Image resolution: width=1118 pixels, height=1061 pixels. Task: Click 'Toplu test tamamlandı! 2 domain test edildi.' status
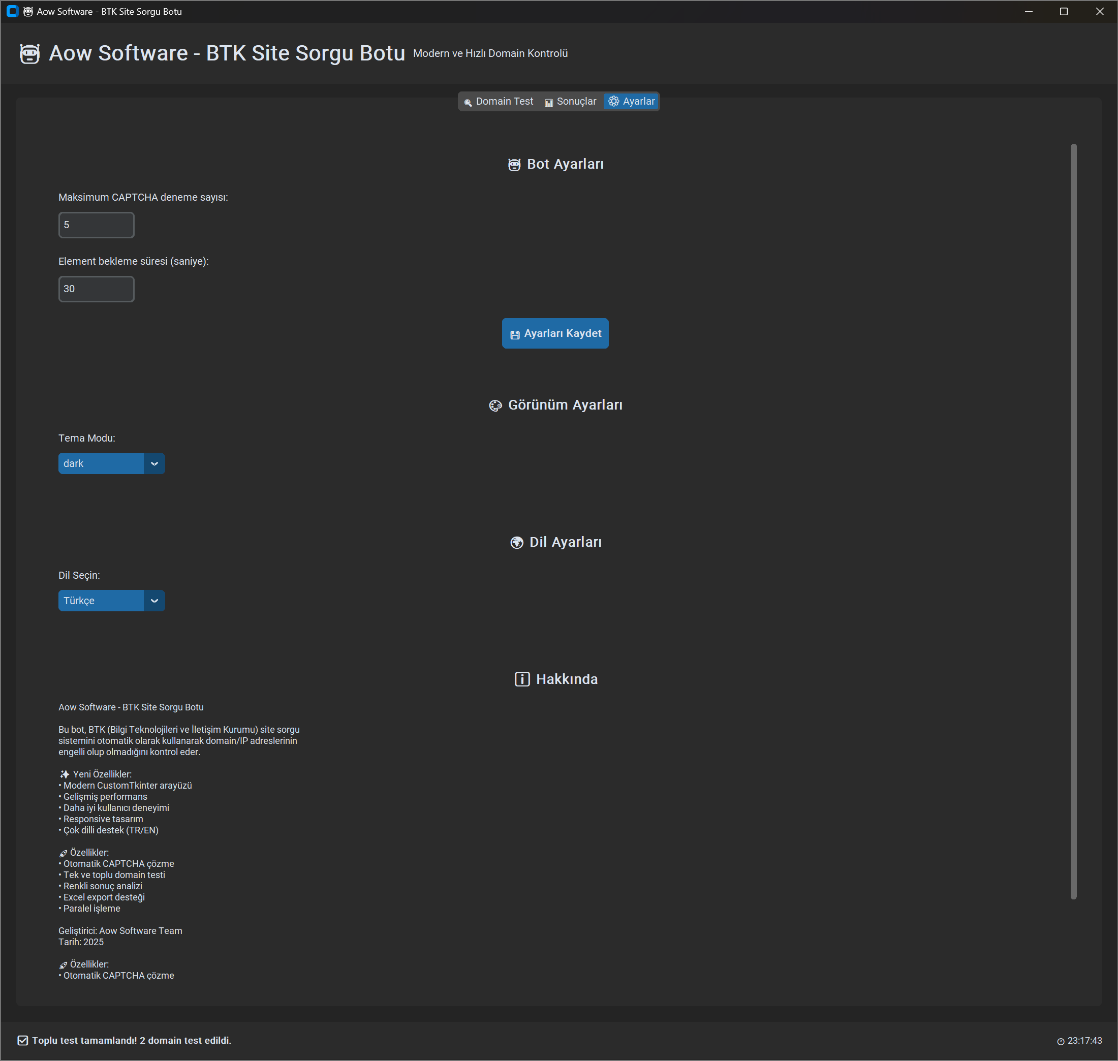[x=132, y=1040]
